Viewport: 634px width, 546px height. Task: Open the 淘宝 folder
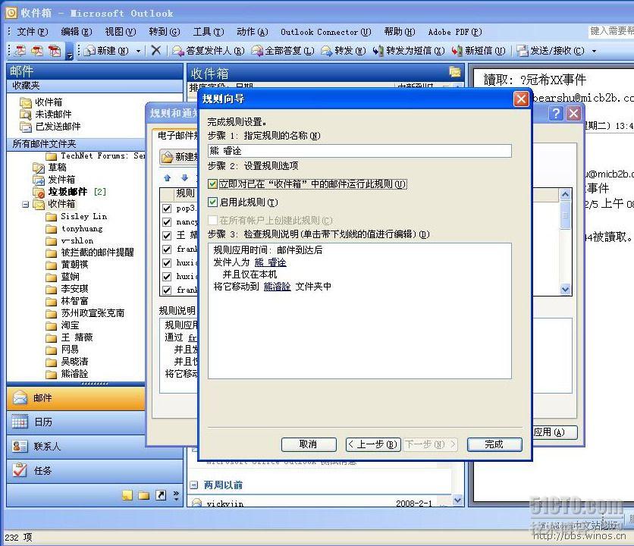pyautogui.click(x=63, y=325)
